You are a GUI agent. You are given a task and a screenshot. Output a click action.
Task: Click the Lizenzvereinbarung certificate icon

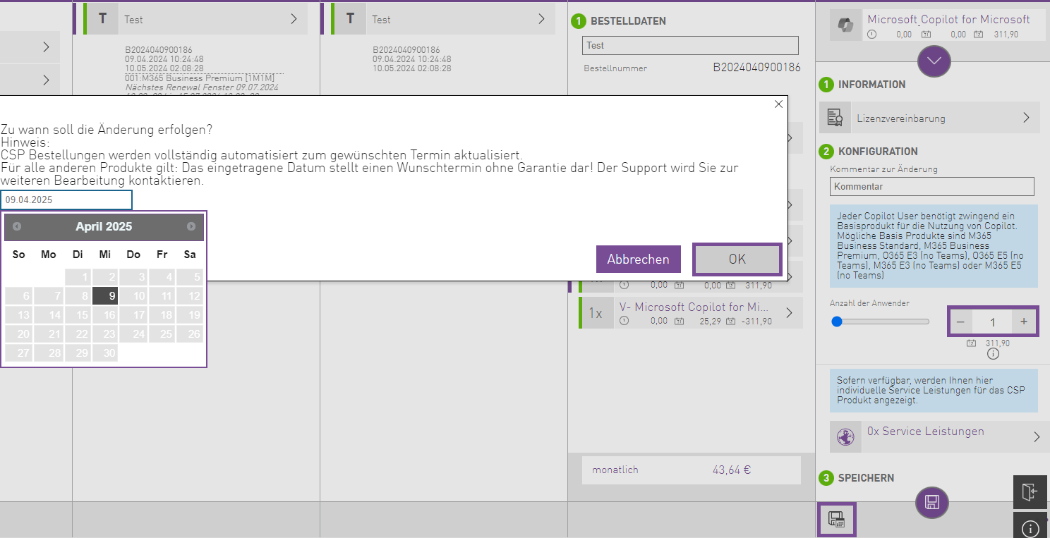click(835, 118)
